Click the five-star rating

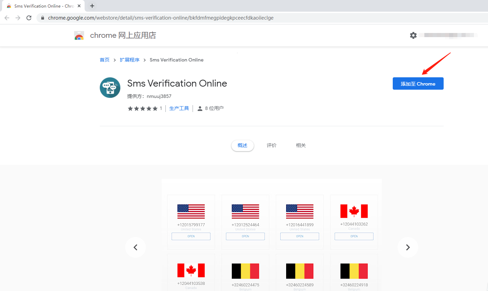point(142,108)
